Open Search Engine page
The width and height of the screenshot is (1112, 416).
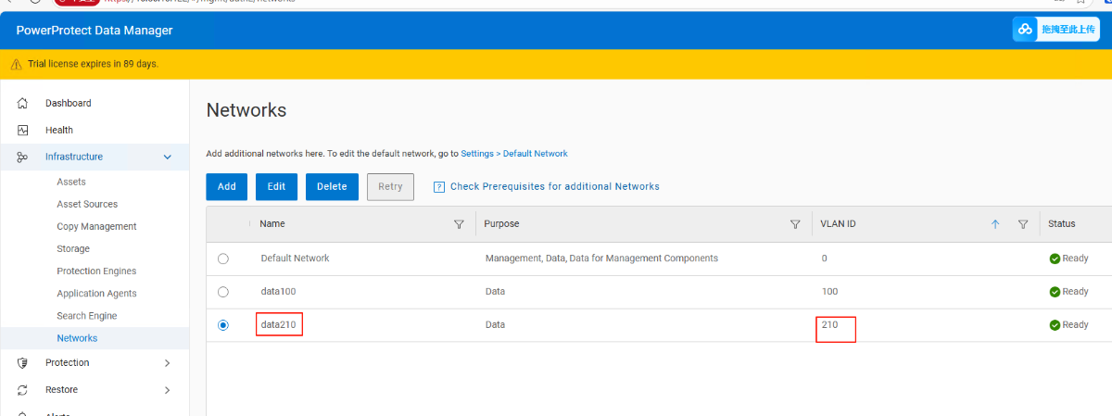(87, 316)
